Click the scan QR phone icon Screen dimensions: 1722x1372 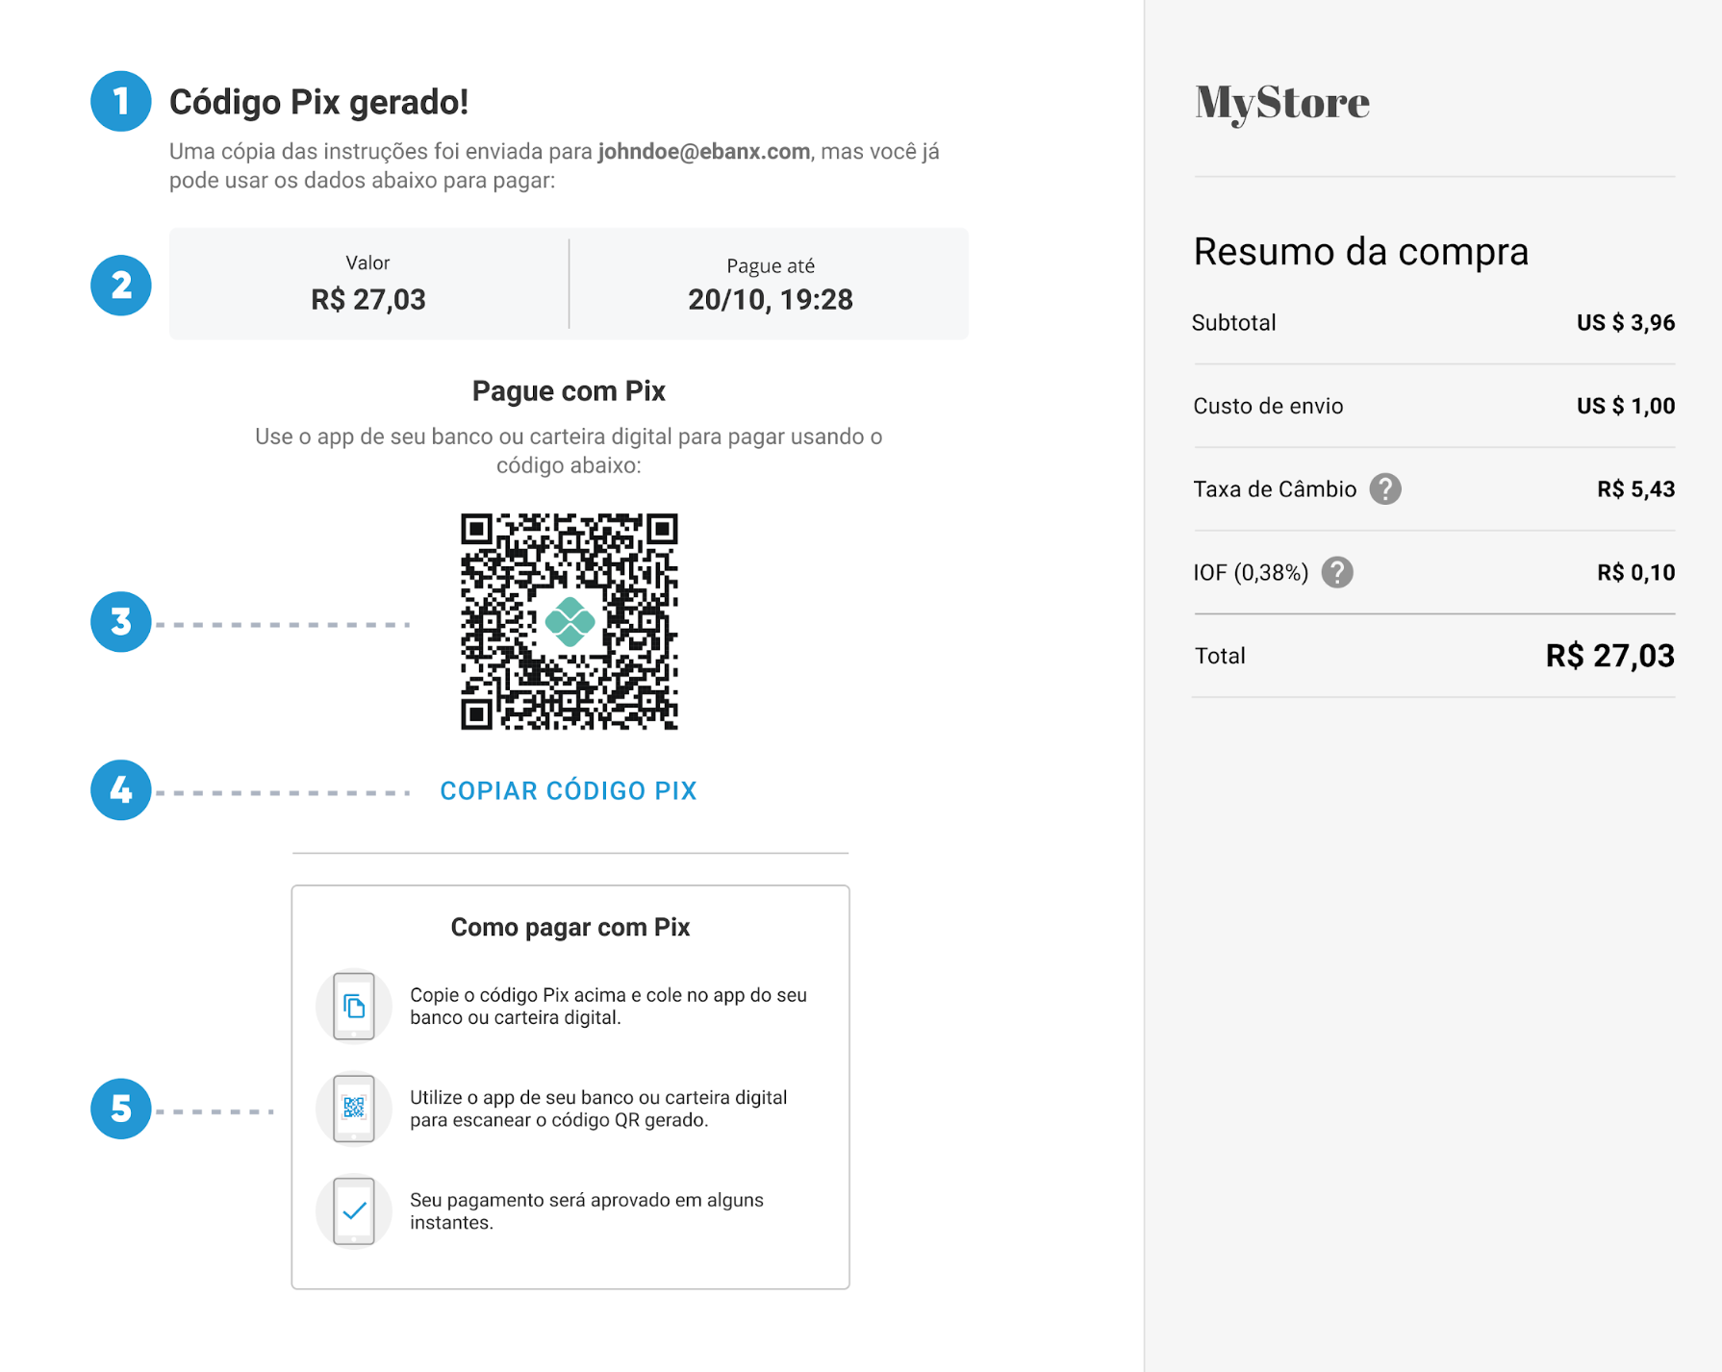(354, 1109)
